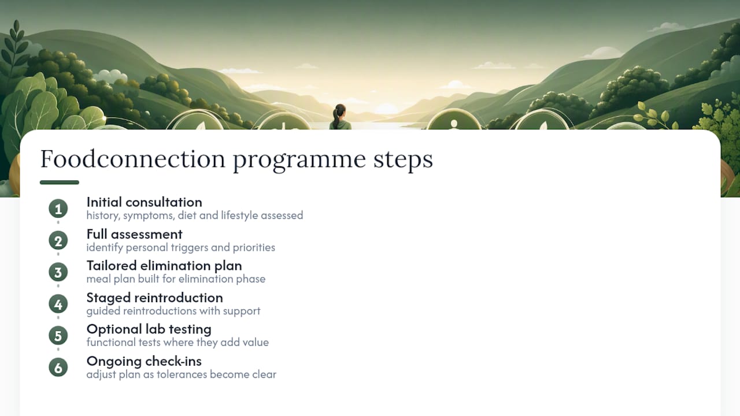Screen dimensions: 740x416
Task: Click the number 3 circle icon
Action: (x=58, y=272)
